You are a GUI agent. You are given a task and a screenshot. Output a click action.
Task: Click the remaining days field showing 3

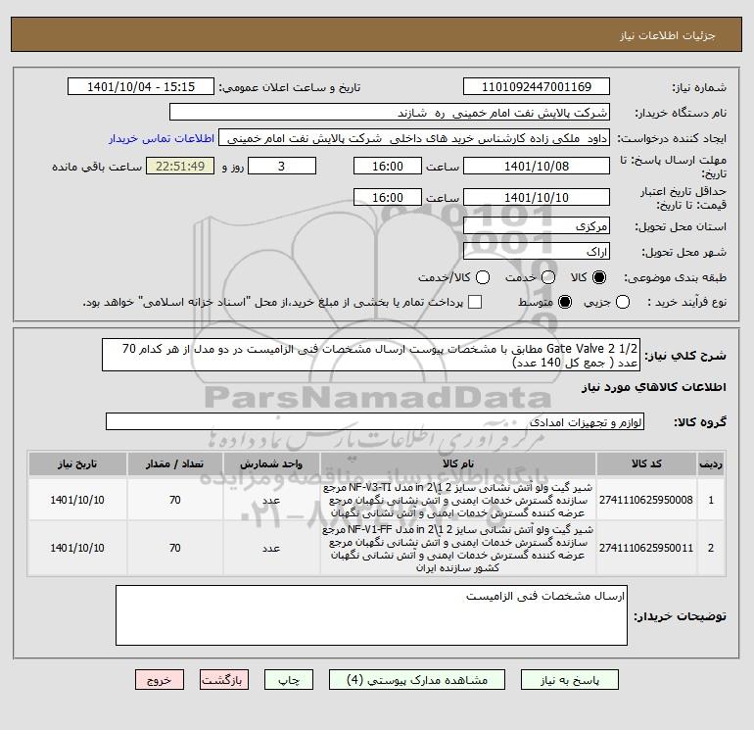282,166
